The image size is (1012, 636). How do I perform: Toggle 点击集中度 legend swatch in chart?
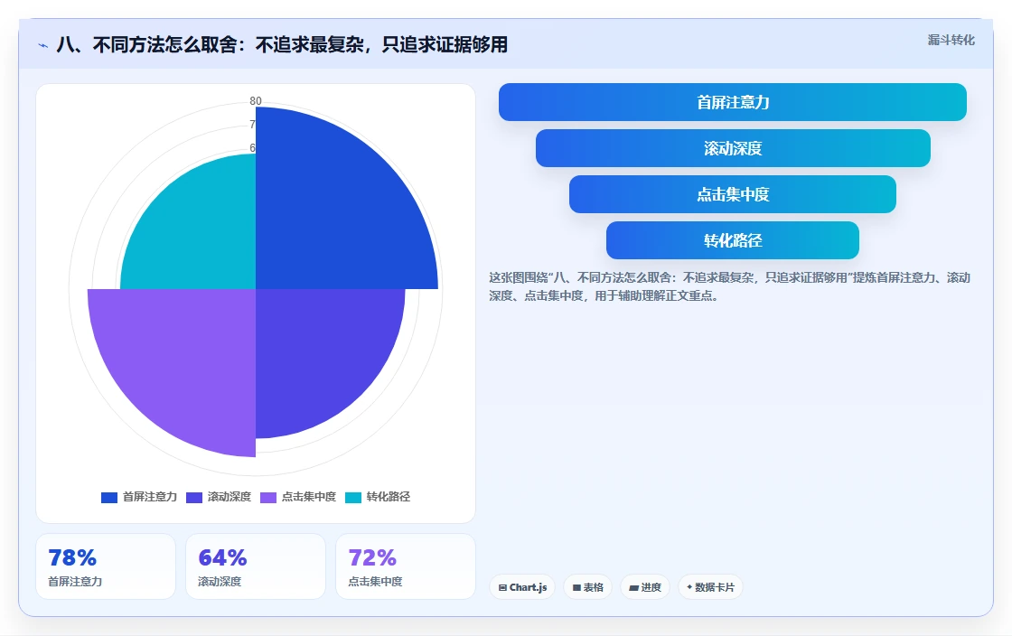click(268, 497)
